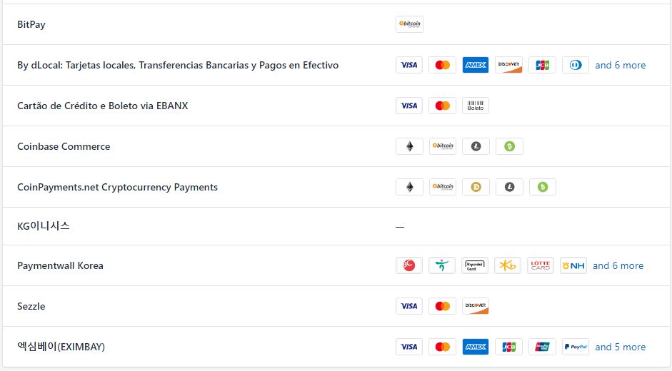The image size is (672, 371).
Task: Click the Amex icon in the dLocal row
Action: click(x=476, y=65)
